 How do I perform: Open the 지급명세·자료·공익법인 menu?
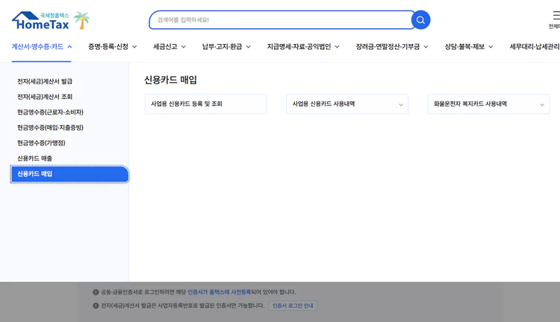303,47
